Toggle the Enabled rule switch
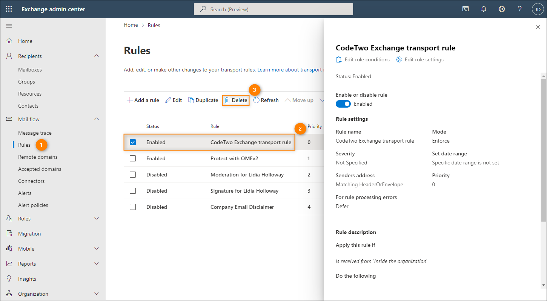Screen dimensions: 547x301 pos(343,104)
